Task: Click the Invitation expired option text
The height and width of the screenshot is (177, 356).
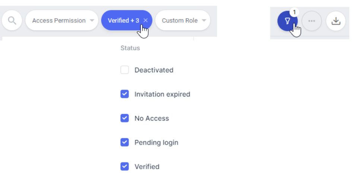Action: pyautogui.click(x=162, y=94)
